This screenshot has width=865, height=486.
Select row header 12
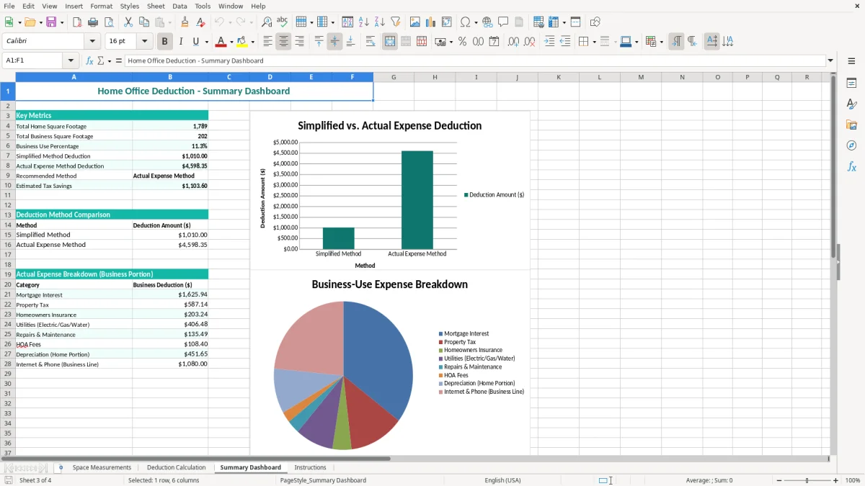click(7, 205)
